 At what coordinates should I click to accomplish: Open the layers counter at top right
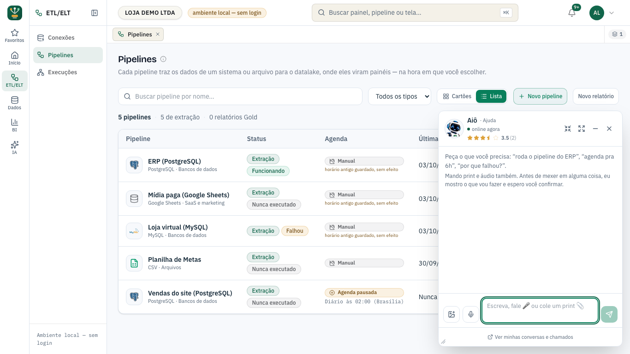617,34
